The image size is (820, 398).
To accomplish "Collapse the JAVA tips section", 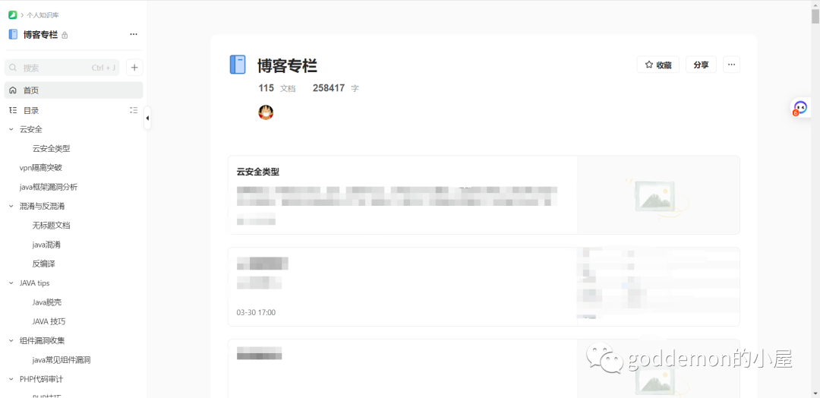I will click(x=11, y=283).
